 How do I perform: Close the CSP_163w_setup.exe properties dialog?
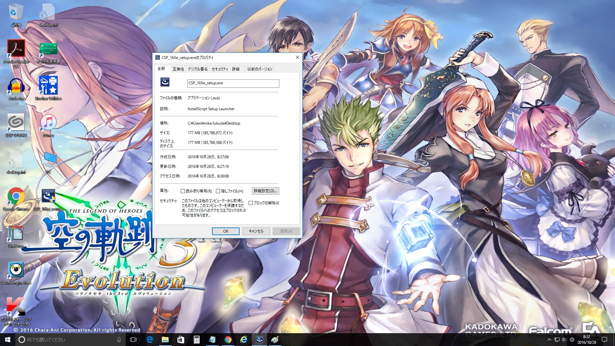[x=297, y=57]
